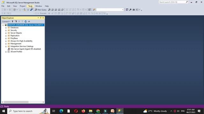Open Opera browser from taskbar

click(x=76, y=111)
